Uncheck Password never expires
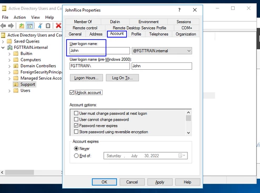 coord(76,125)
